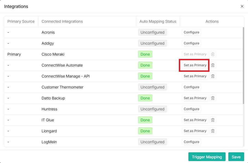The image size is (248, 163).
Task: Set IT Glue as Primary source
Action: 195,120
